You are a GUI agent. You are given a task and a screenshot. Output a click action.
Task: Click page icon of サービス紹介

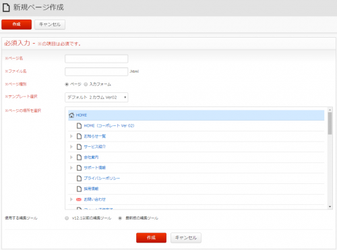79,147
